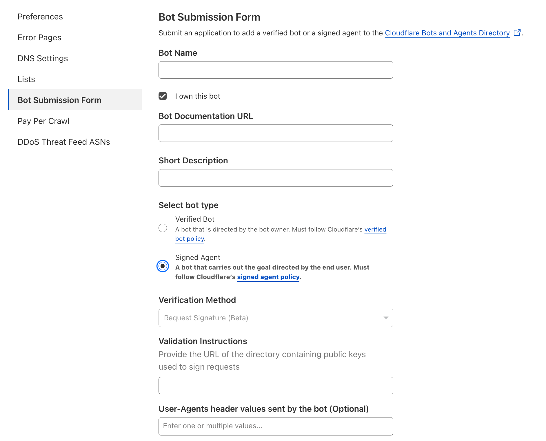Open Cloudflare's verified bot policy link
Image resolution: width=546 pixels, height=441 pixels.
[375, 229]
